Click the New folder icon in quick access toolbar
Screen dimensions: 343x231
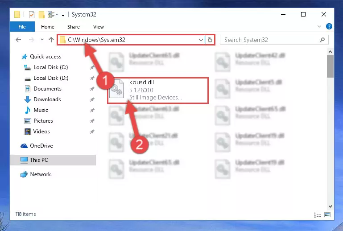point(41,15)
